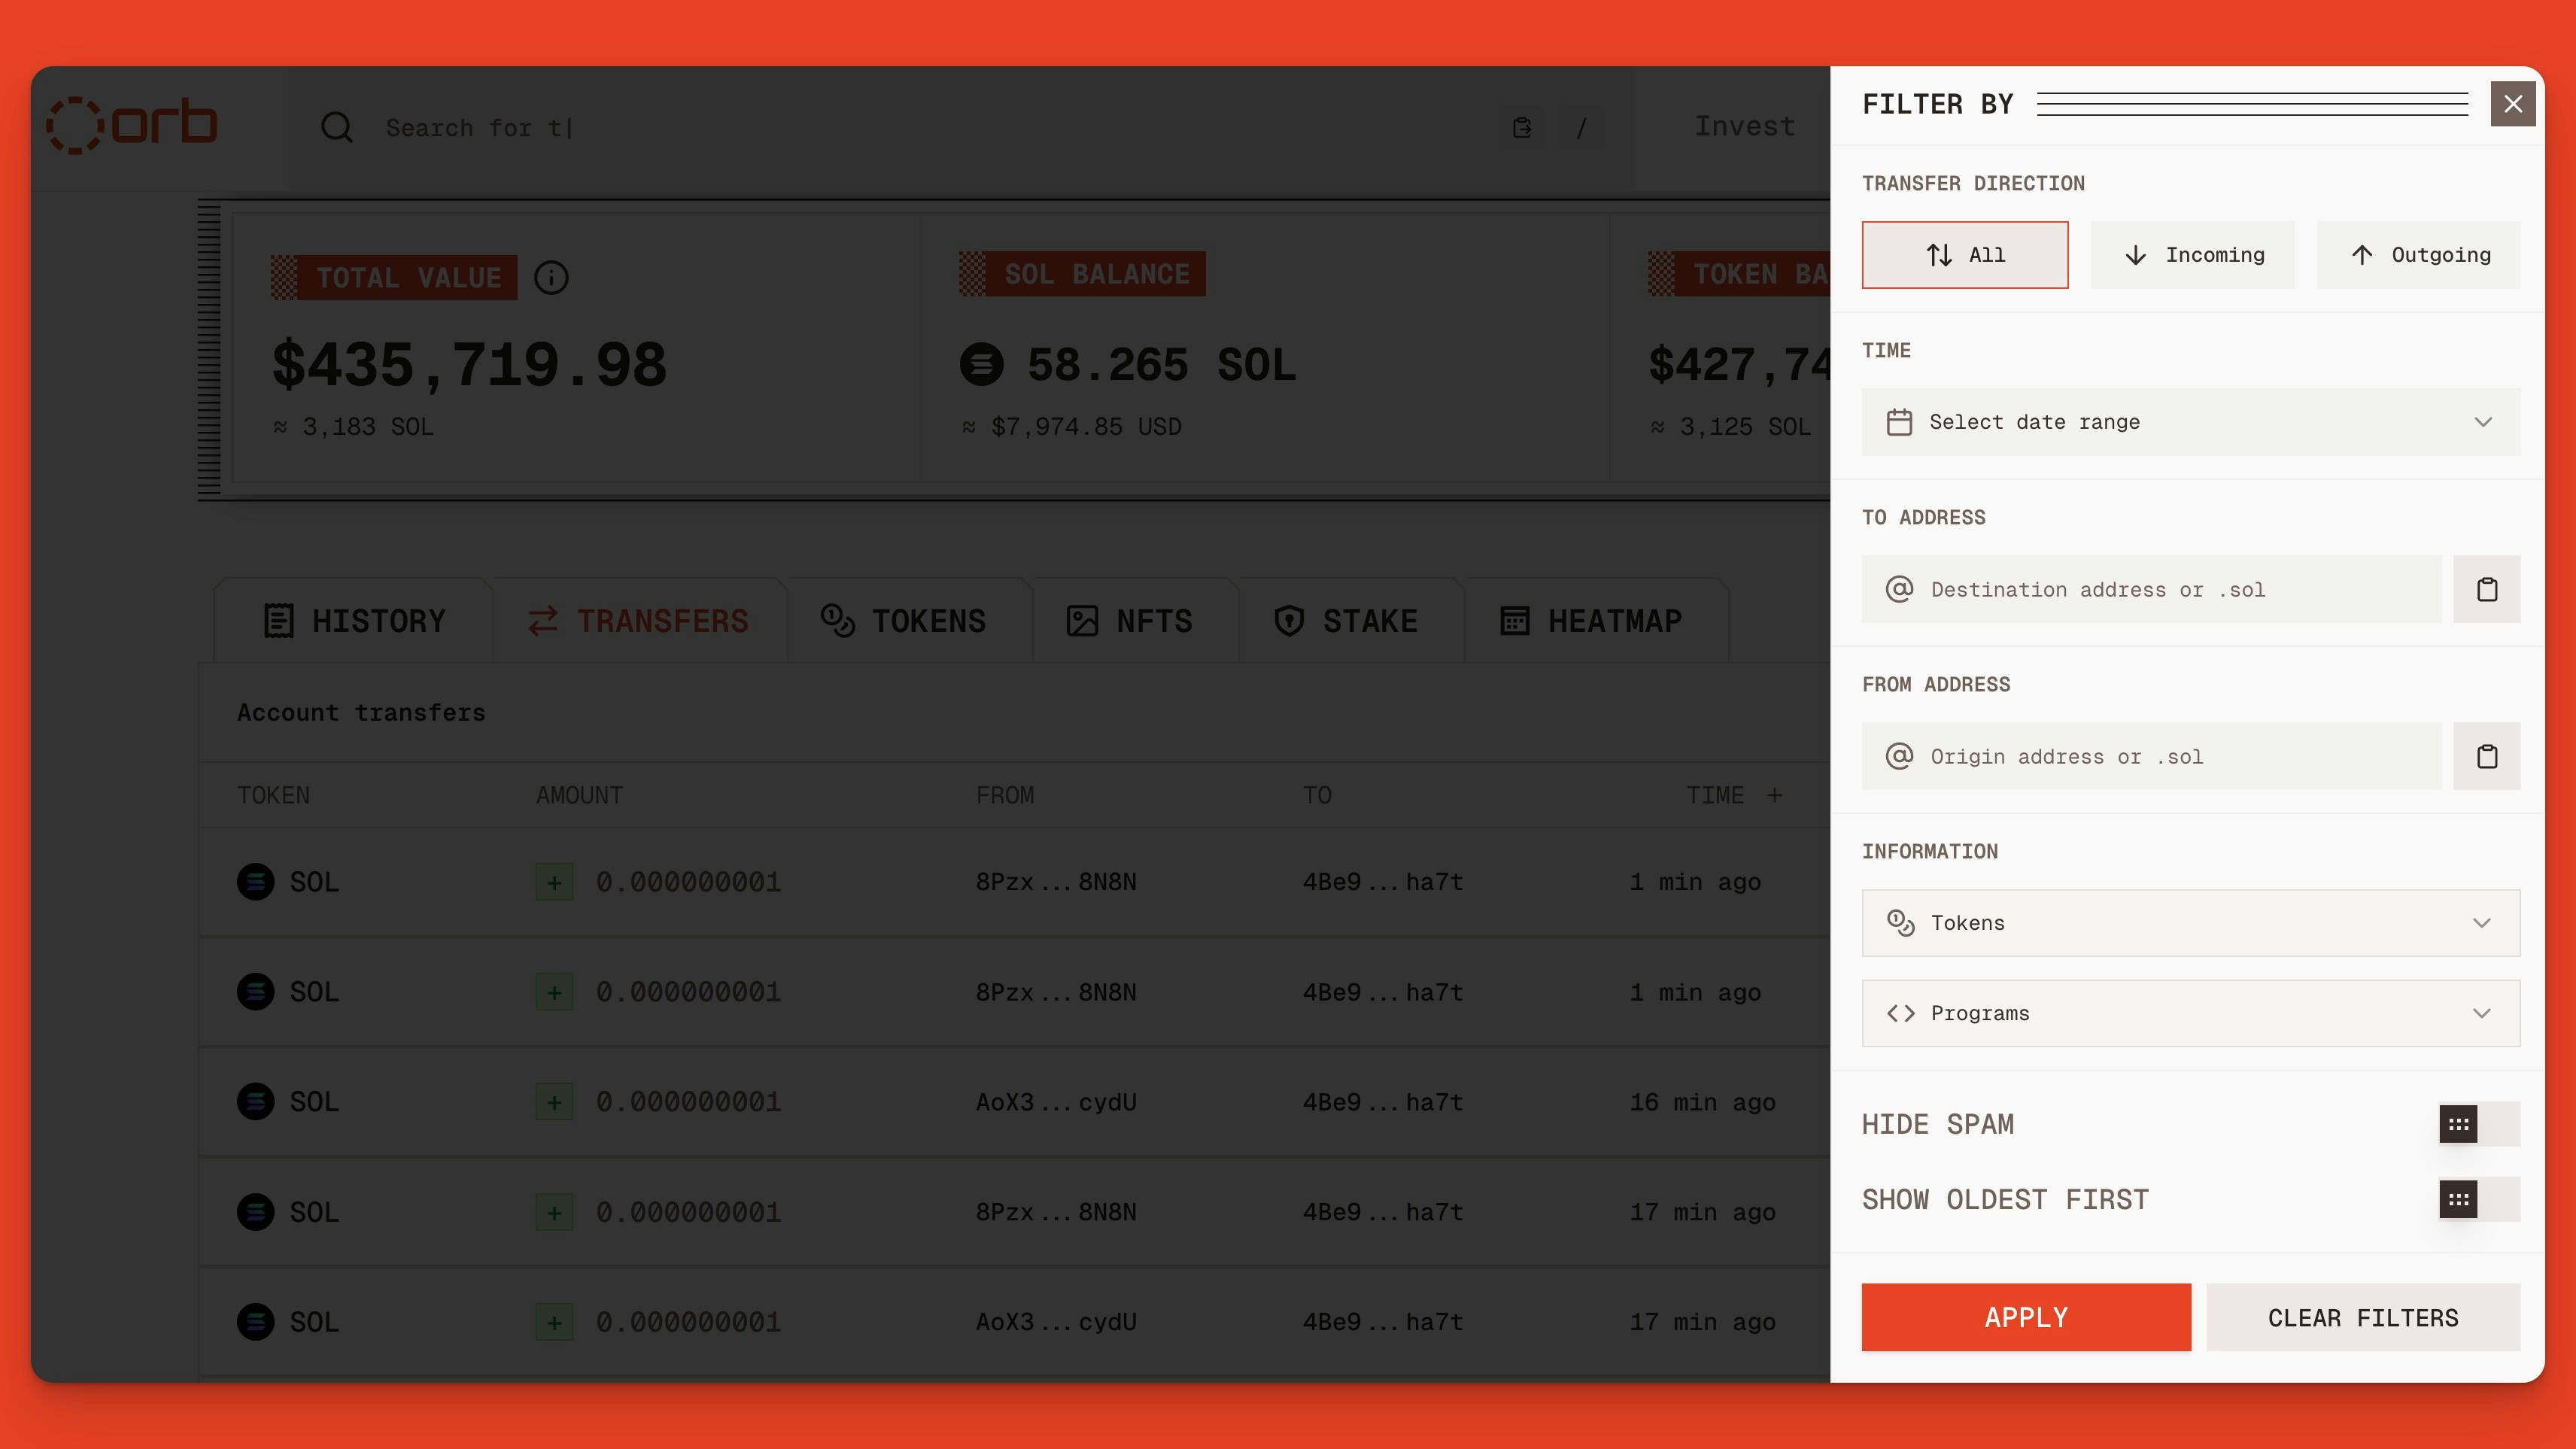
Task: Enable the Hide Spam toggle
Action: click(x=2460, y=1124)
